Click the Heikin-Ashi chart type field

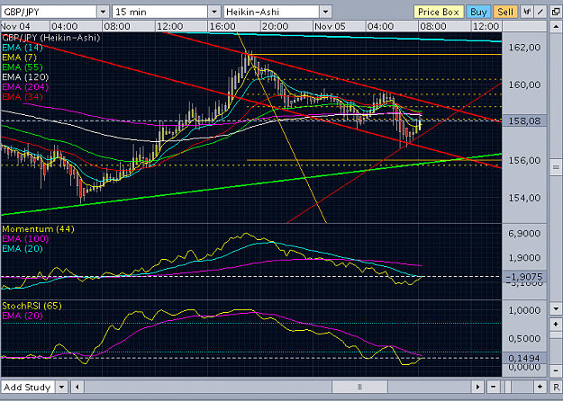271,12
